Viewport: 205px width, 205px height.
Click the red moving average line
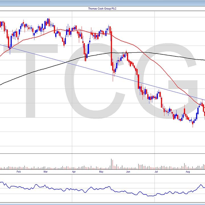pyautogui.click(x=159, y=67)
